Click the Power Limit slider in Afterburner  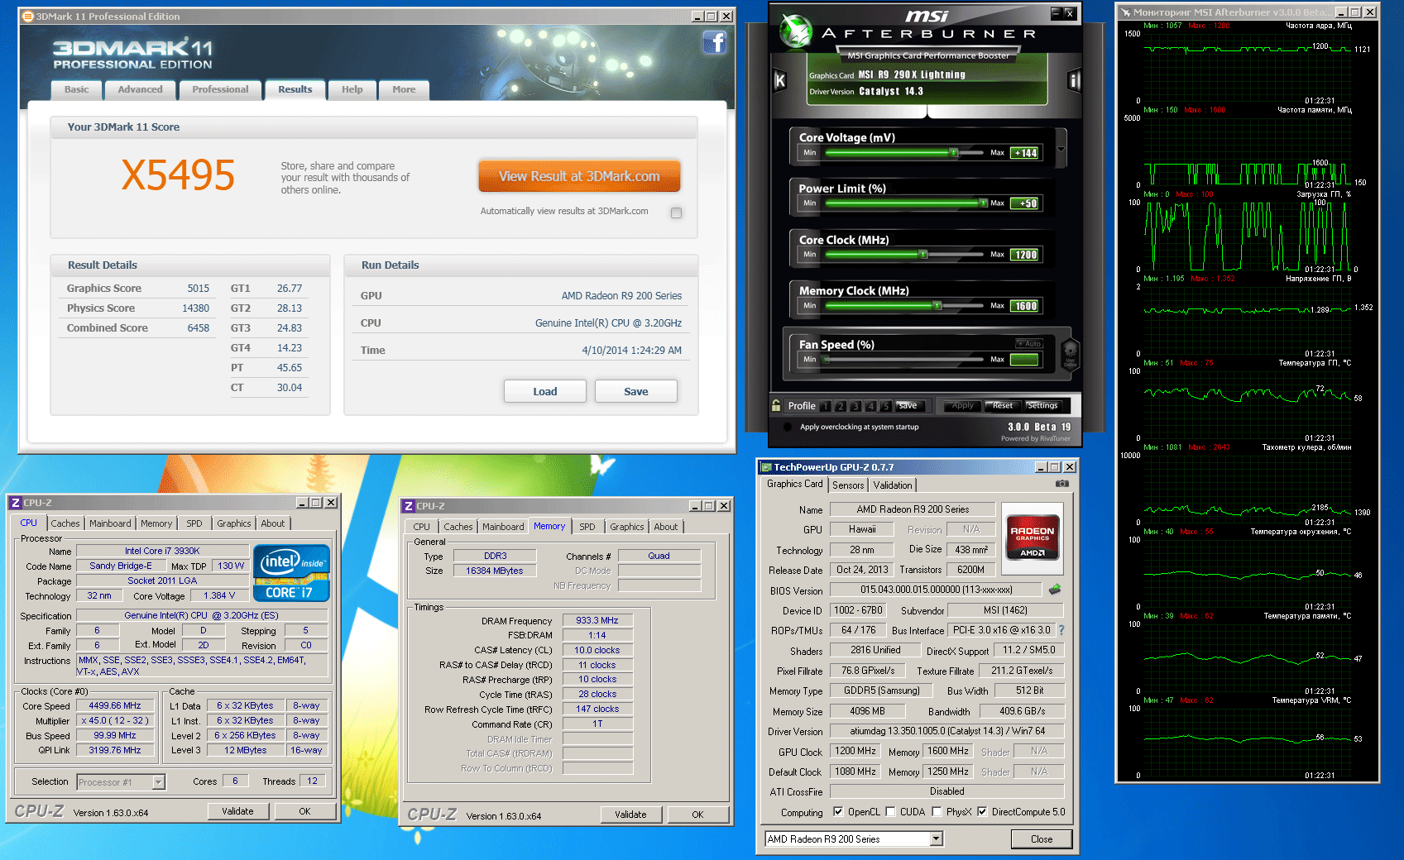[x=903, y=203]
